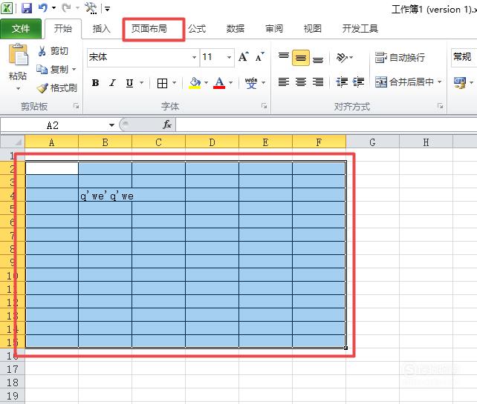Open the font name dropdown 宋体
The height and width of the screenshot is (404, 477).
coord(194,57)
